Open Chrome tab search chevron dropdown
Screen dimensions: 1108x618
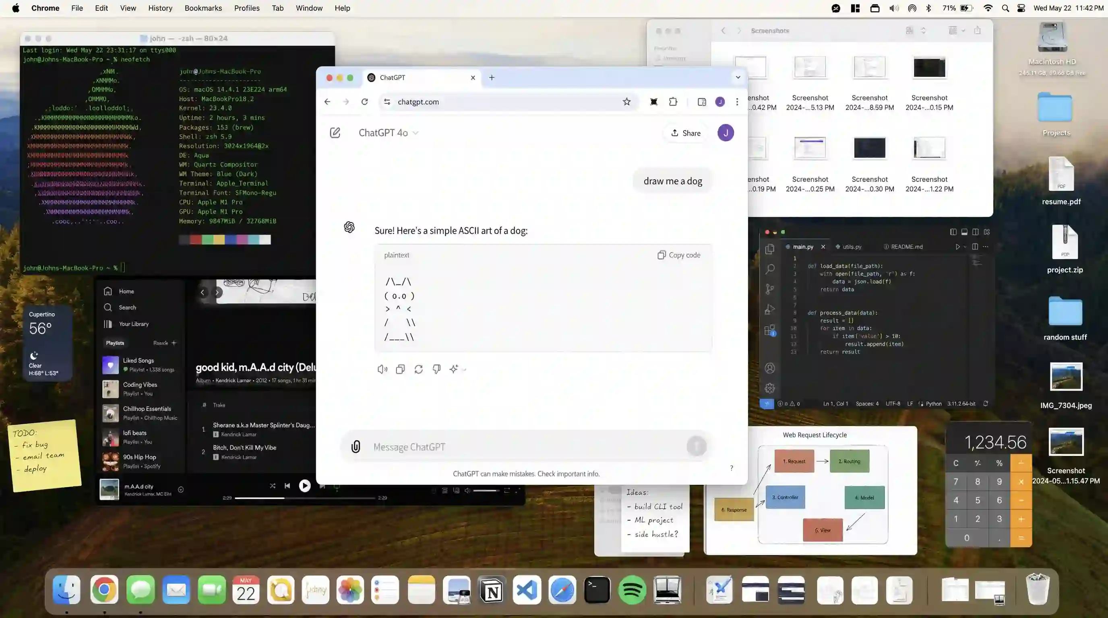coord(738,77)
